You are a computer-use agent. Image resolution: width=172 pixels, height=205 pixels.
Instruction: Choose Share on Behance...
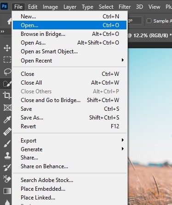69,166
